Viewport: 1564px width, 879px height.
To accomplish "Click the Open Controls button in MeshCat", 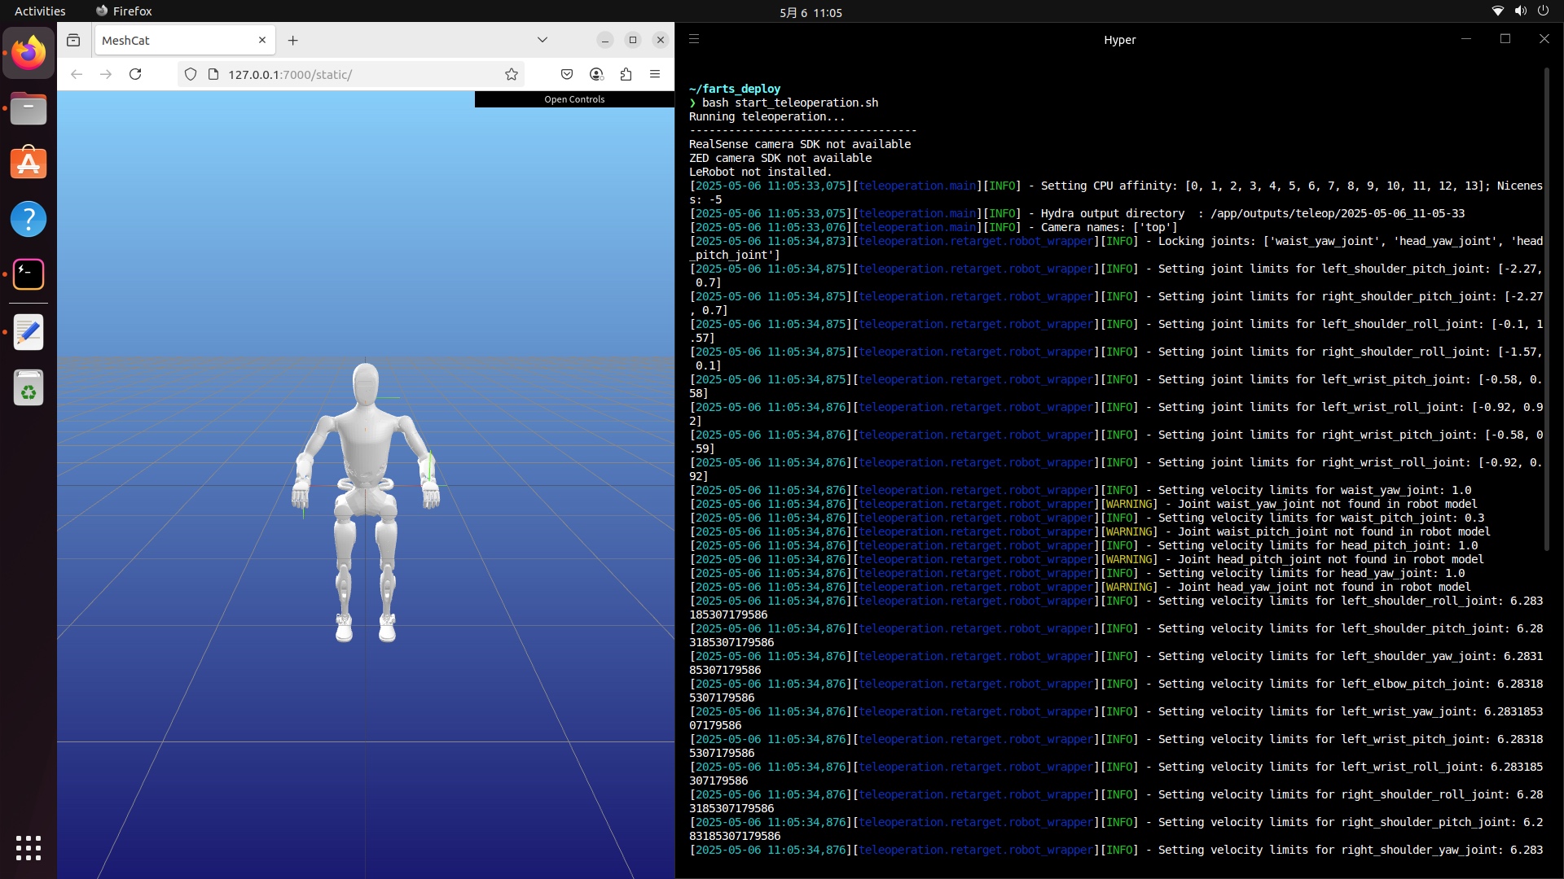I will pos(574,99).
